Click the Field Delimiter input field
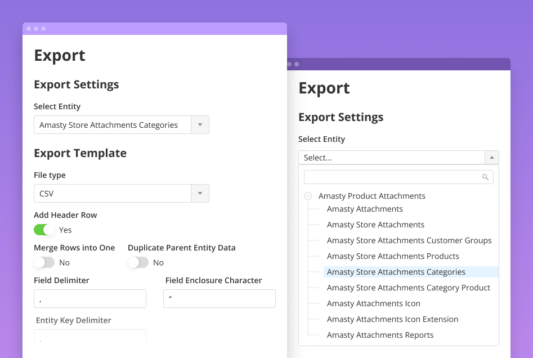The image size is (533, 358). coord(89,298)
